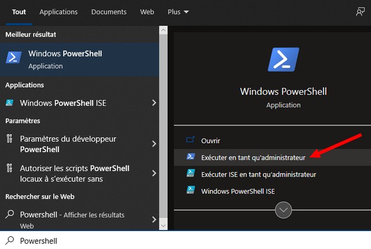Click the Windows PowerShell title in details pane
The width and height of the screenshot is (371, 249).
click(x=283, y=91)
